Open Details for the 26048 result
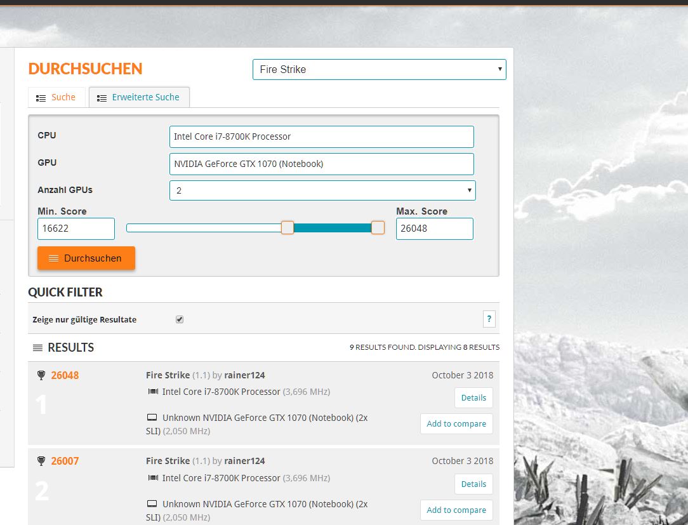 pos(473,397)
